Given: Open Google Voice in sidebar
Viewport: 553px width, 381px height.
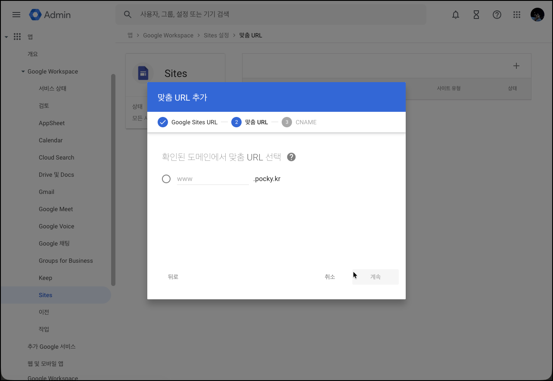Looking at the screenshot, I should [56, 226].
